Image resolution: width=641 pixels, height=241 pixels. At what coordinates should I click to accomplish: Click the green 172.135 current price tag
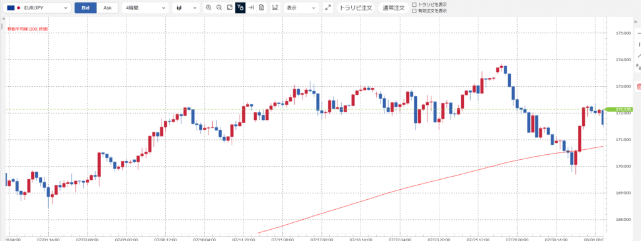pyautogui.click(x=619, y=109)
